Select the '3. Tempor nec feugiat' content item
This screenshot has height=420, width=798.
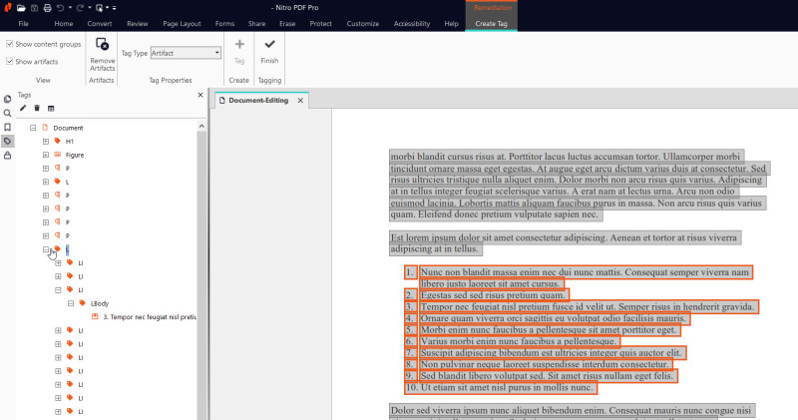(x=148, y=316)
